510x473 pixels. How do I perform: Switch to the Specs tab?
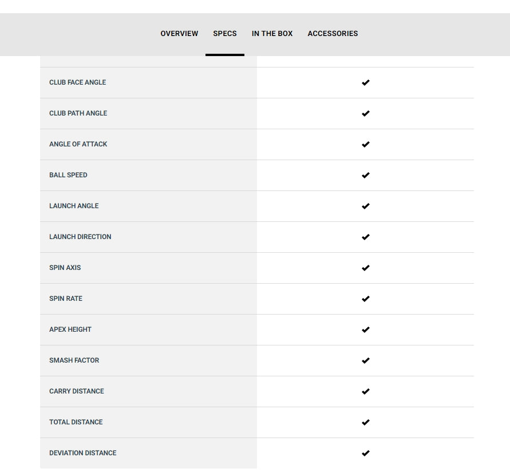point(225,34)
